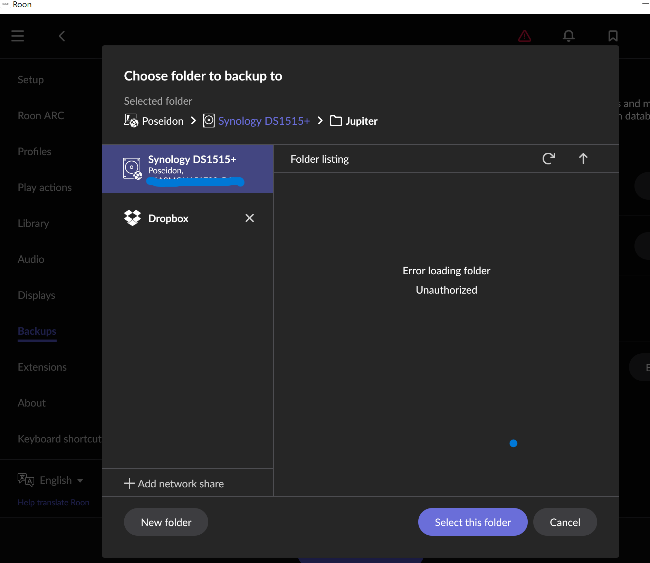Select the Dropbox storage location
650x563 pixels.
click(x=188, y=218)
